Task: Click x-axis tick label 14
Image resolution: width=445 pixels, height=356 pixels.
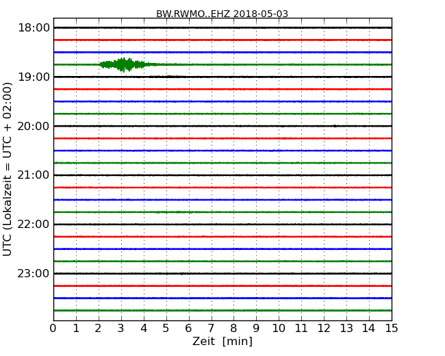Action: point(368,328)
